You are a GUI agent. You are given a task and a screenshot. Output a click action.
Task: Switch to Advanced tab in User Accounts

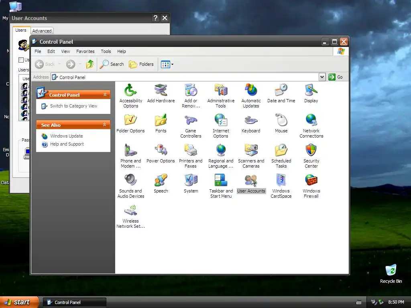42,30
